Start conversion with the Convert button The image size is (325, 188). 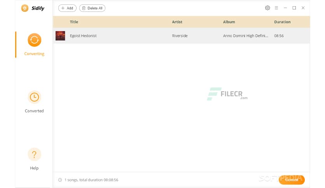click(292, 180)
